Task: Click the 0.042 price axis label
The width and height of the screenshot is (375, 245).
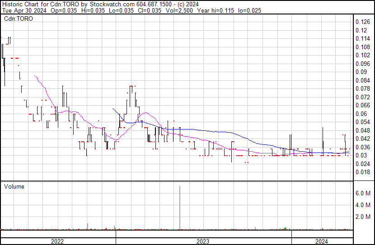Action: (x=363, y=139)
